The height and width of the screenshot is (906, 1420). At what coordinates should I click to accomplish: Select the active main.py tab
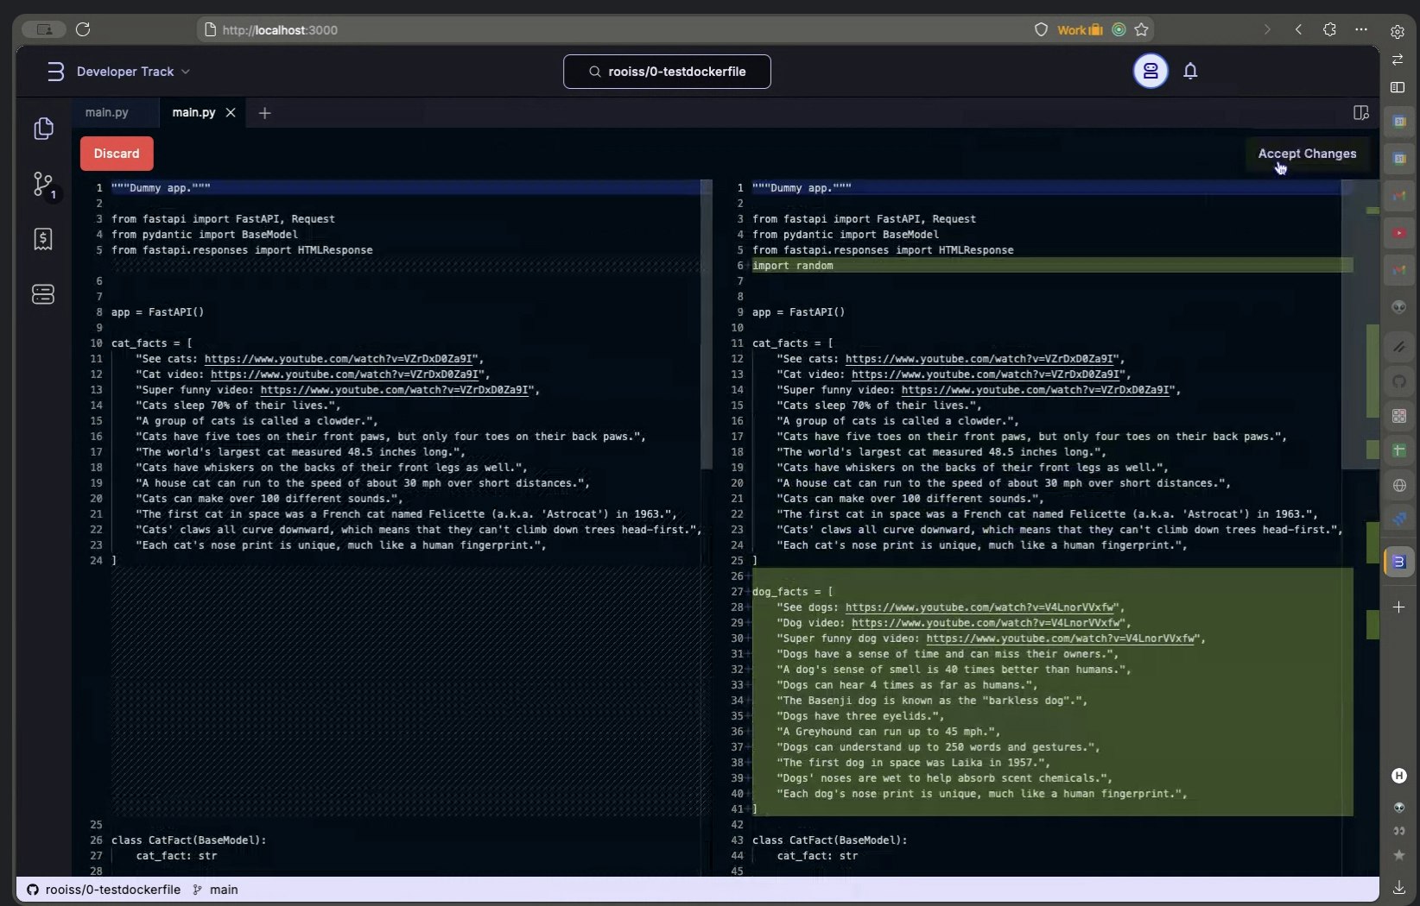193,112
